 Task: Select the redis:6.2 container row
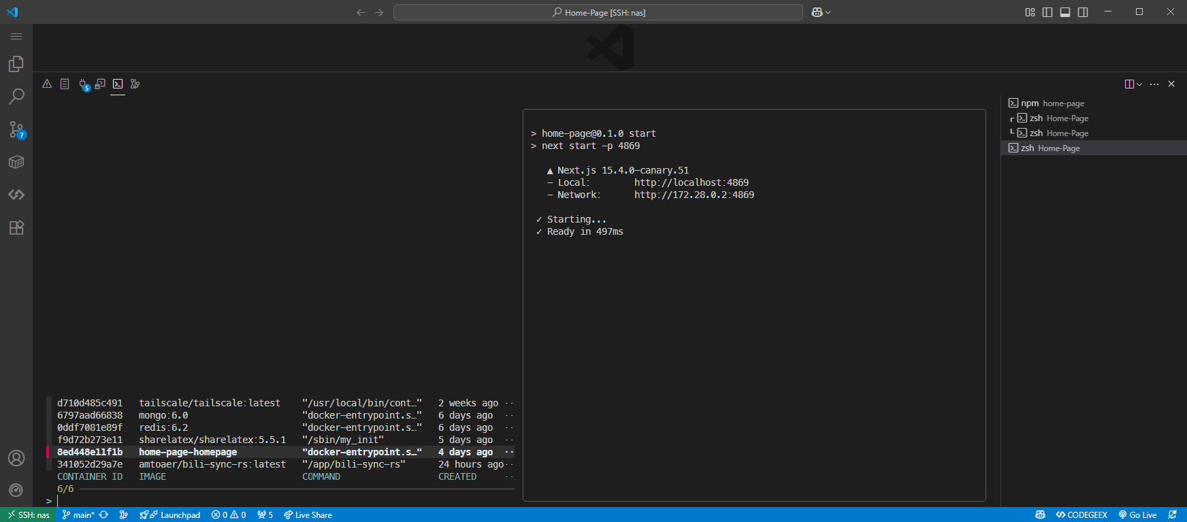pyautogui.click(x=280, y=427)
